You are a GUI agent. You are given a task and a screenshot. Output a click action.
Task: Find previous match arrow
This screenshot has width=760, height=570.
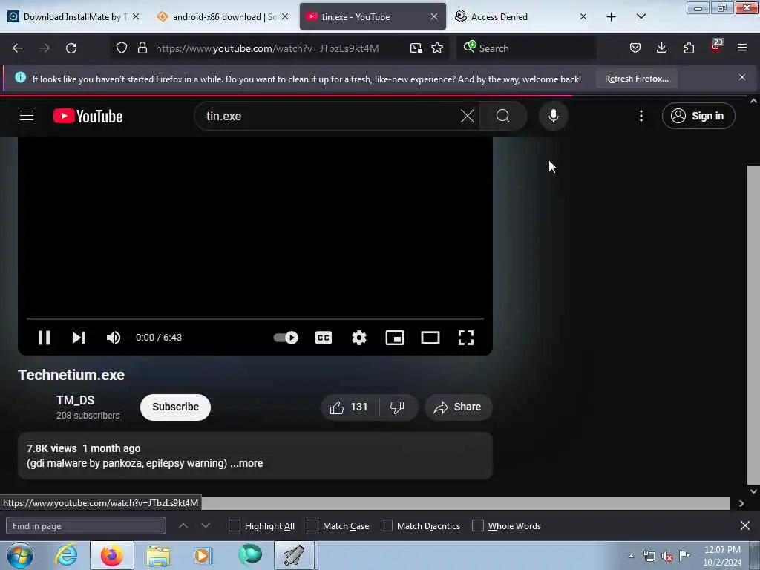(x=183, y=525)
